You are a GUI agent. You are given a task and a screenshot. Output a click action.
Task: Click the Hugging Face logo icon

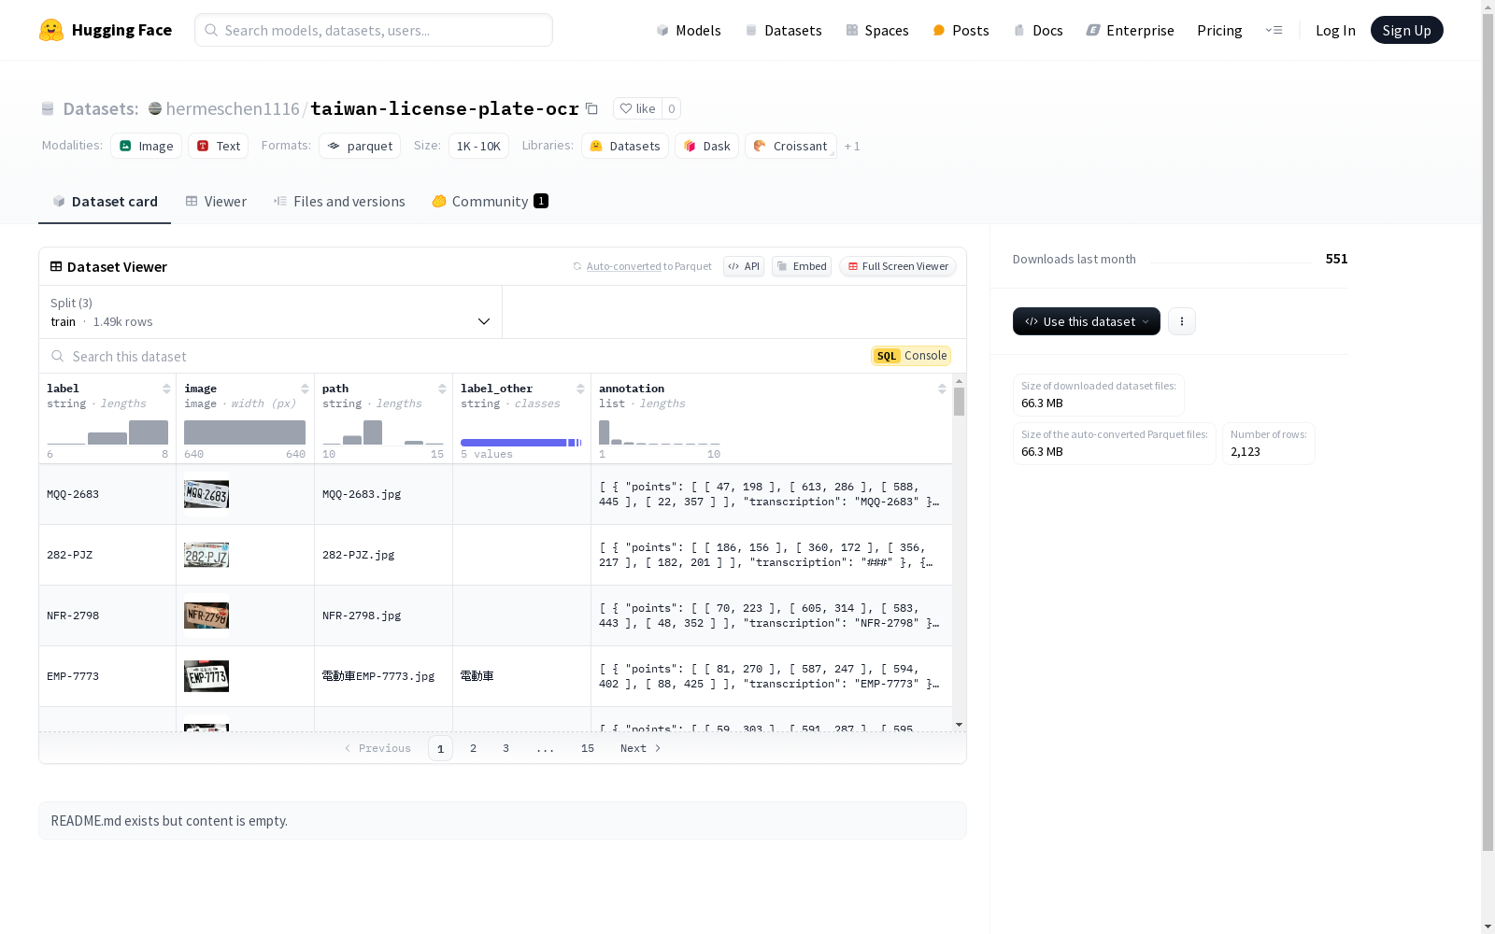51,30
